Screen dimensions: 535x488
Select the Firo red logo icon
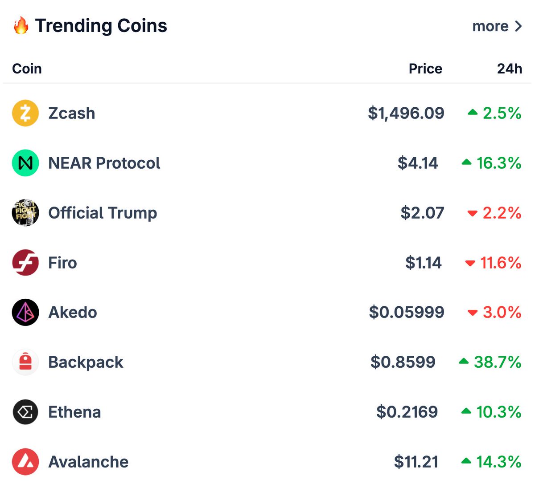point(25,263)
